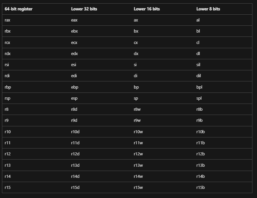Select the r9w register cell

137,120
